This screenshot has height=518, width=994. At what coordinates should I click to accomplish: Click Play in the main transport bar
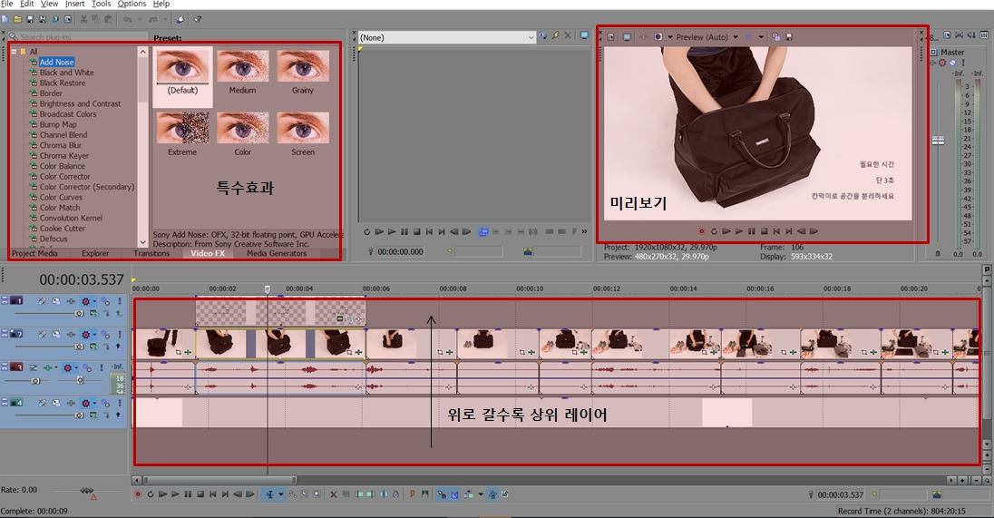175,494
